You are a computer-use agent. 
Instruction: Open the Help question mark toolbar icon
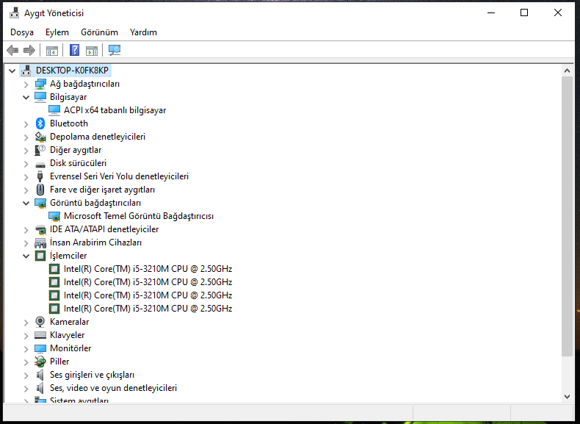(74, 50)
